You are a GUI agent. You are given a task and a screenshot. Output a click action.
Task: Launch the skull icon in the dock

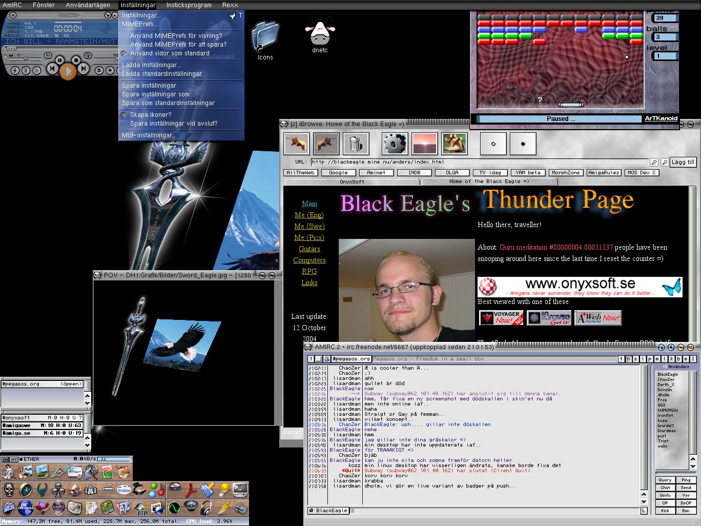click(x=9, y=490)
